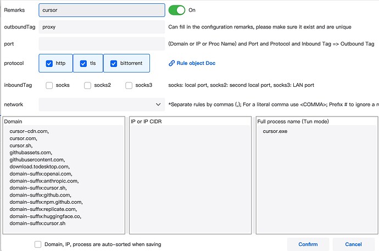Toggle the On switch off
Screen dimensions: 379x251
click(x=177, y=10)
